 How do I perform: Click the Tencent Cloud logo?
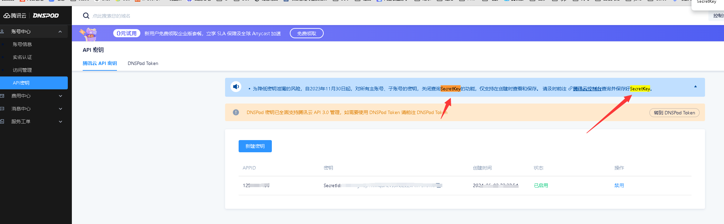[15, 16]
